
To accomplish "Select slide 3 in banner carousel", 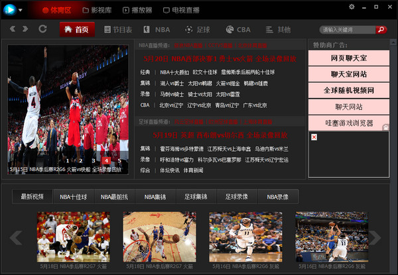I will pyautogui.click(x=94, y=160).
